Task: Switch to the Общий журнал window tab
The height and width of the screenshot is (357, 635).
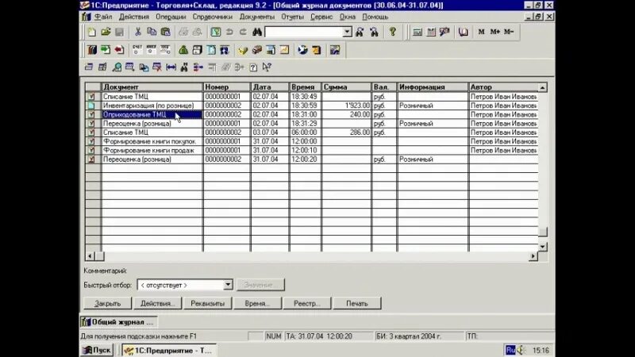Action: click(x=118, y=322)
